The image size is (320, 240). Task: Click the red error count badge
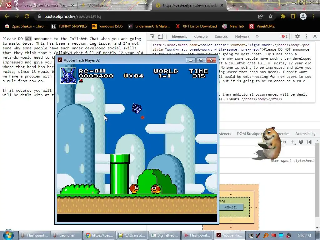click(285, 37)
